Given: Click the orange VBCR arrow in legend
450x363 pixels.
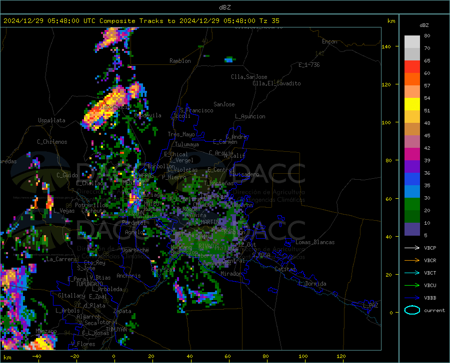Looking at the screenshot, I should tap(412, 260).
